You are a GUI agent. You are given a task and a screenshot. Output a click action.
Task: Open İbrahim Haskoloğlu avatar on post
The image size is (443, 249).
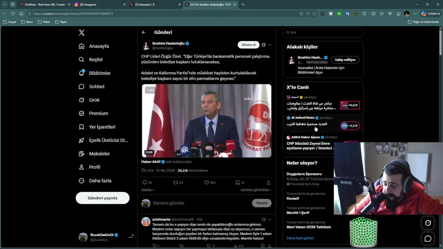click(146, 46)
